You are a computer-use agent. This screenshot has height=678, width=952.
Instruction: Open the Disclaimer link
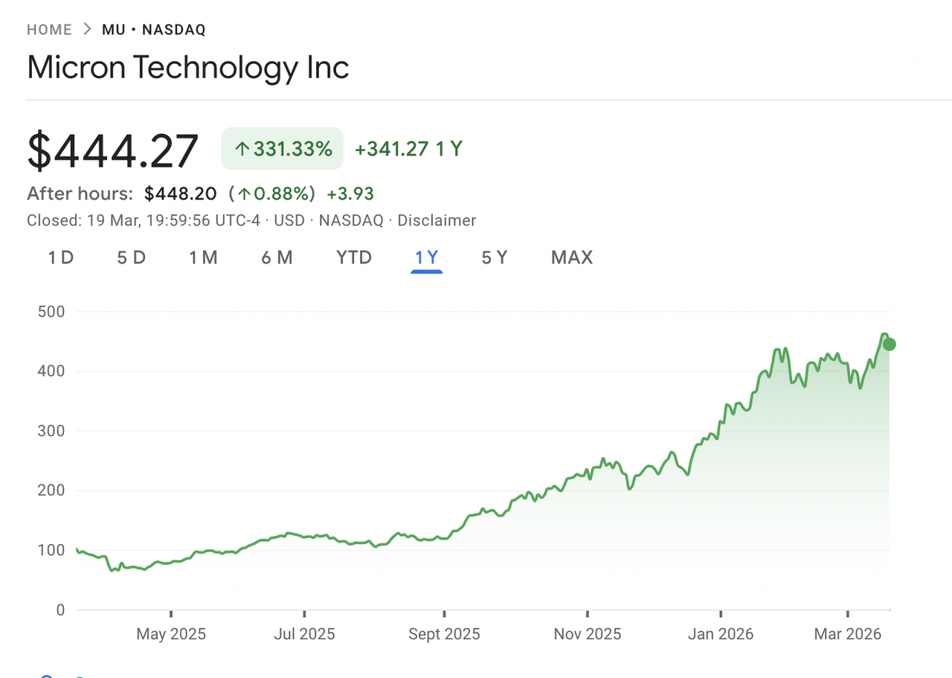pyautogui.click(x=437, y=220)
